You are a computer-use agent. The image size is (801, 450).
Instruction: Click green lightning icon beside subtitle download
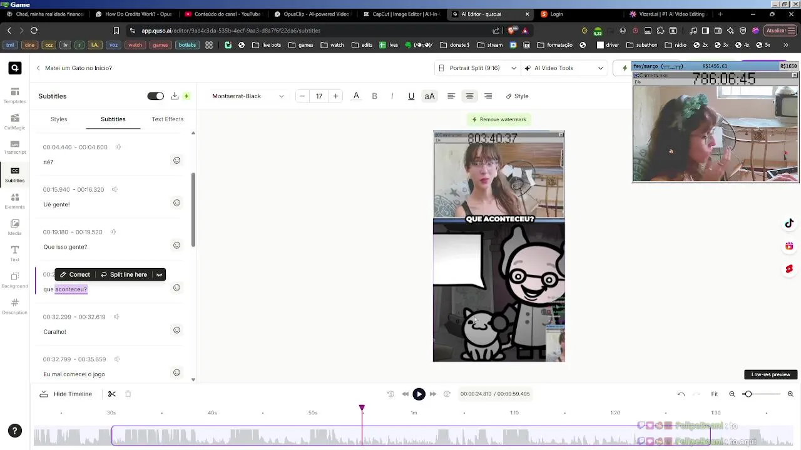[186, 96]
